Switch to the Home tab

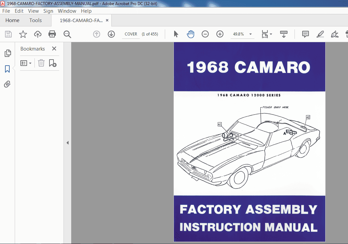[x=12, y=20]
